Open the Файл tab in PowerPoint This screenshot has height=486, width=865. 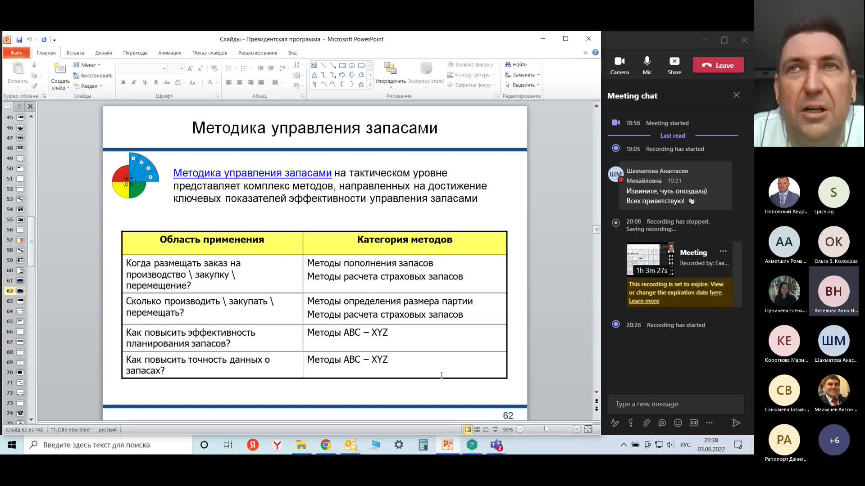(x=16, y=53)
